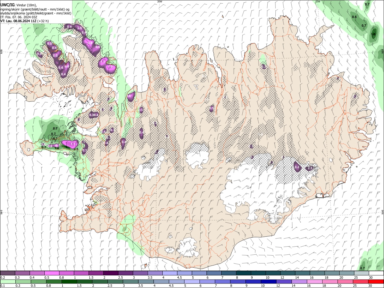Select the light pink 16–18 rain legend swatch
Image resolution: width=384 pixels, height=288 pixels.
point(315,282)
